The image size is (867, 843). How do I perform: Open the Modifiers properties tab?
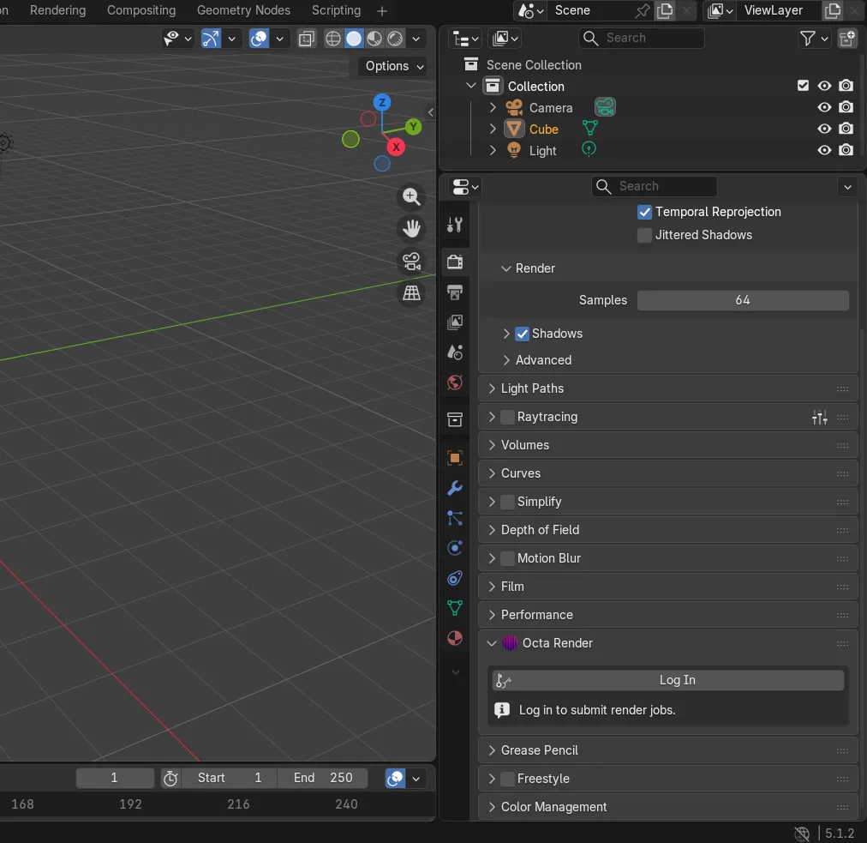pos(455,488)
